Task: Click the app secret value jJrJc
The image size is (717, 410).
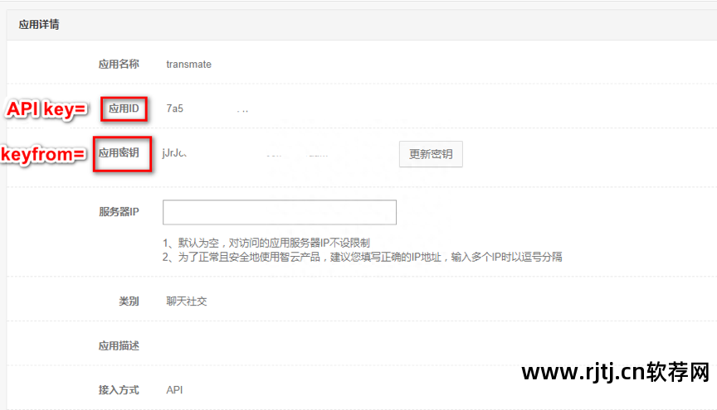Action: coord(174,153)
